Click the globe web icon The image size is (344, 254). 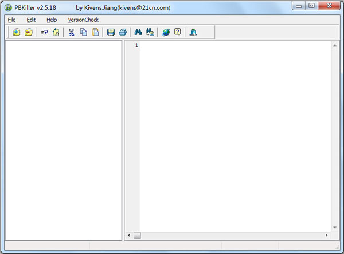(x=166, y=32)
